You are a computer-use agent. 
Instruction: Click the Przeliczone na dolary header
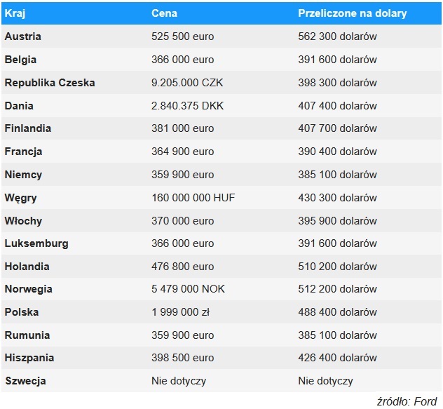(352, 13)
